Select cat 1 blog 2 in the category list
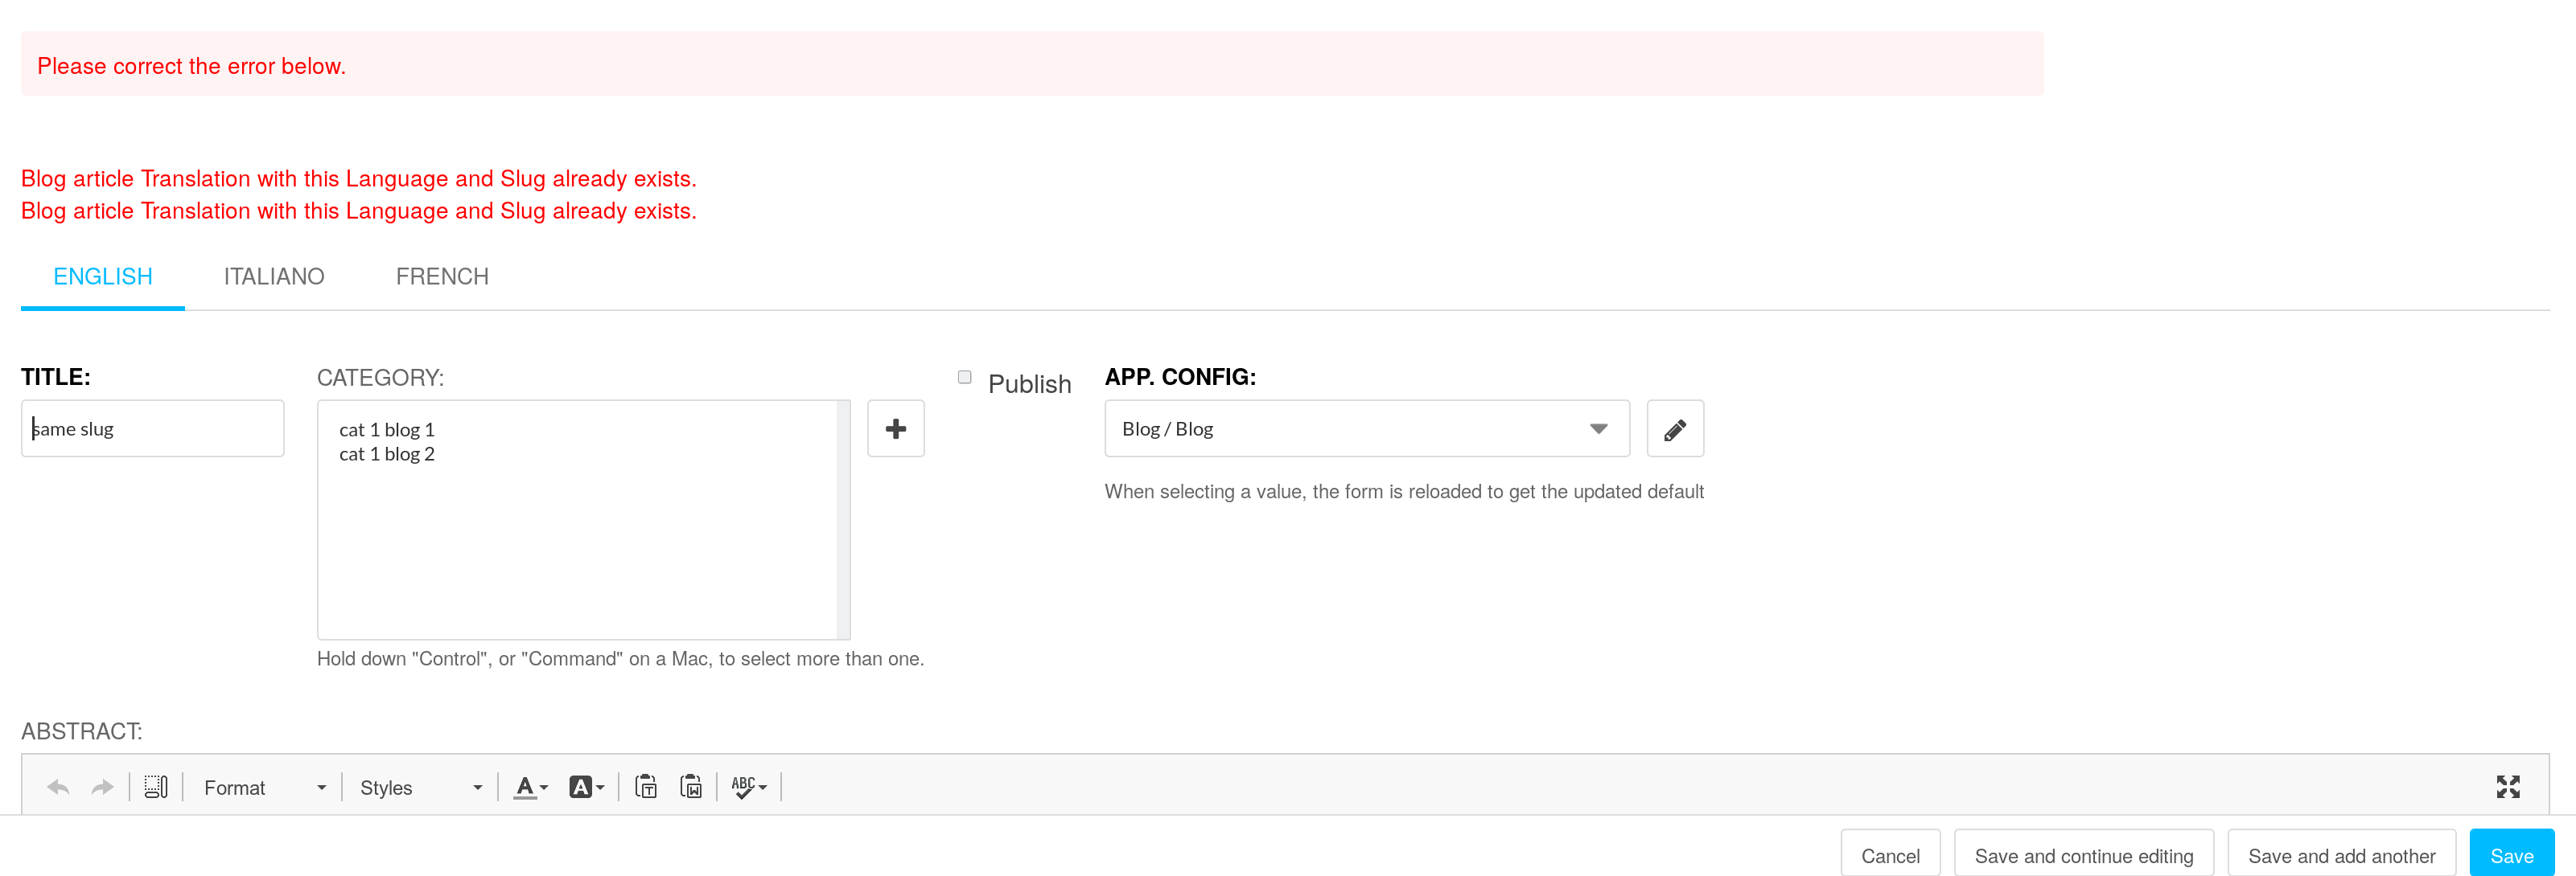 [387, 453]
